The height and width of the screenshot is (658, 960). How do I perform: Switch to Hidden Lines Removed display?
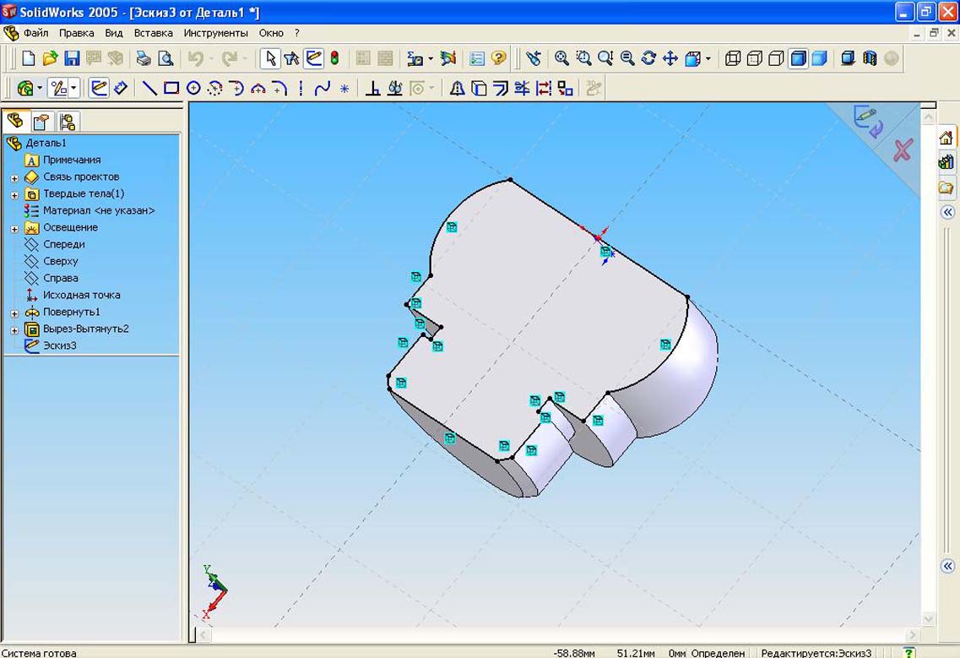(776, 58)
